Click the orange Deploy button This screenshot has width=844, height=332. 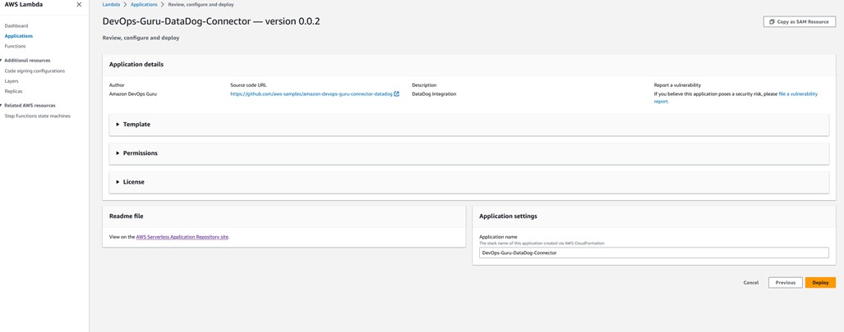[x=820, y=283]
